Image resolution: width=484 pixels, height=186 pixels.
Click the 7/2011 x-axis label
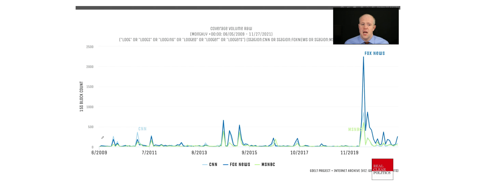[x=149, y=153]
